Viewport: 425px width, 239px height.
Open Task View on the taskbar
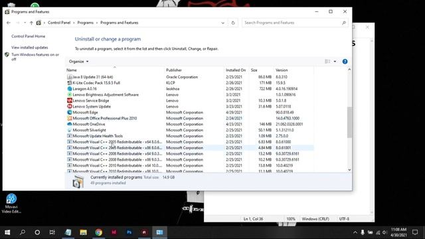[52, 232]
